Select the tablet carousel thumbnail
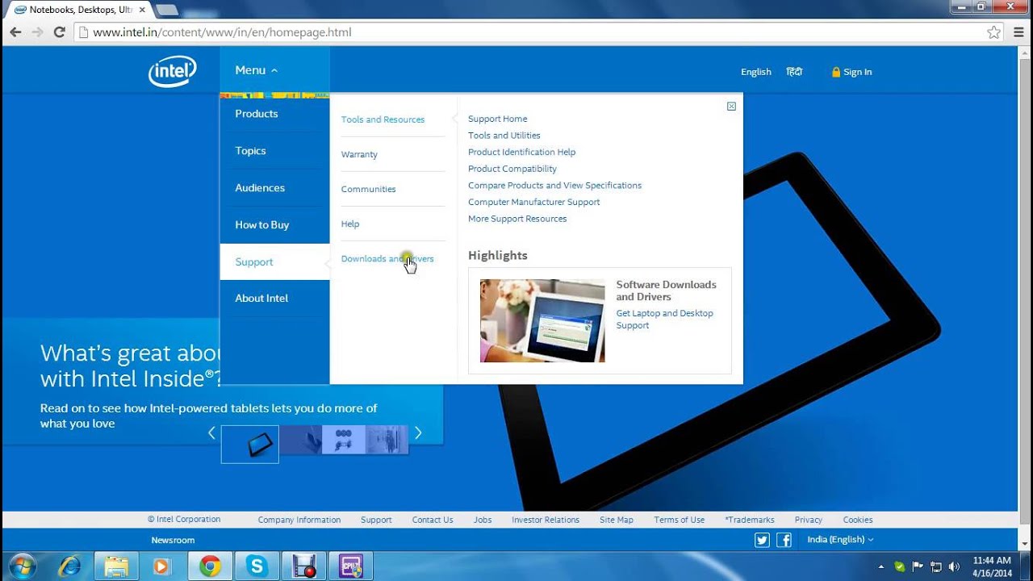Viewport: 1033px width, 581px height. pos(250,444)
